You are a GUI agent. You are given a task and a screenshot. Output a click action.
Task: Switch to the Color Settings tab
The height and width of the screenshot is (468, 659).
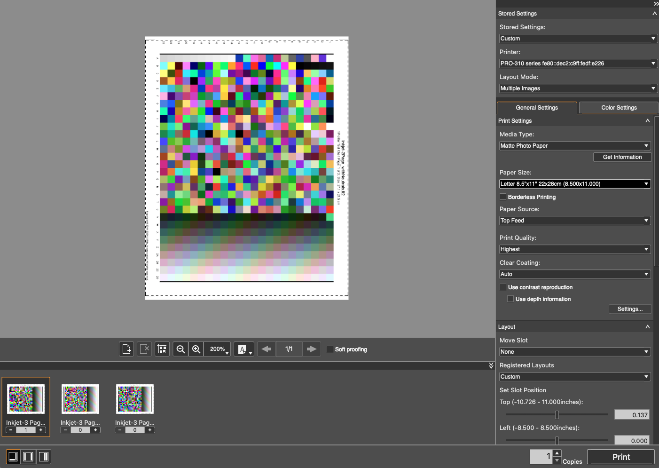tap(619, 108)
